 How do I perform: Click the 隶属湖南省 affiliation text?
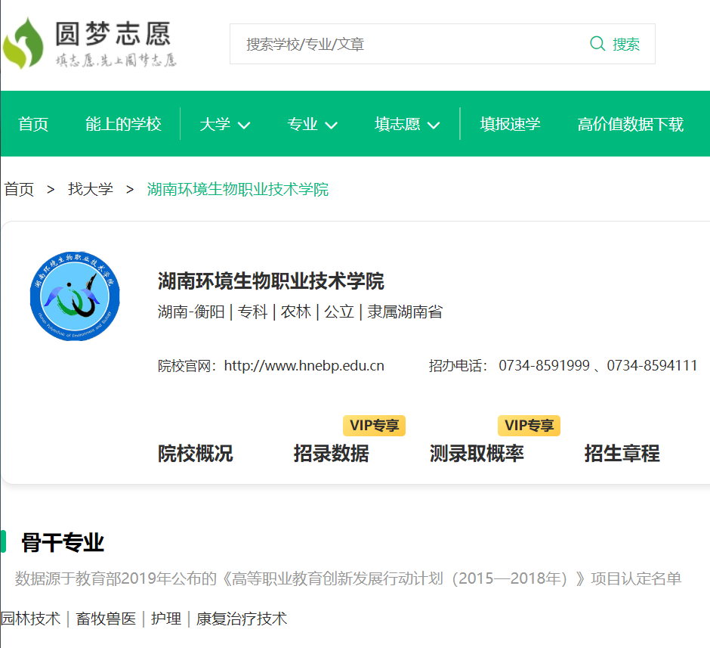pos(405,312)
